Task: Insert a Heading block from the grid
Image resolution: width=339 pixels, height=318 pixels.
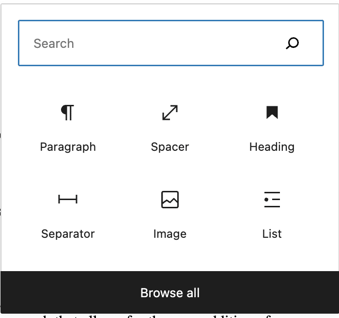Action: tap(272, 128)
